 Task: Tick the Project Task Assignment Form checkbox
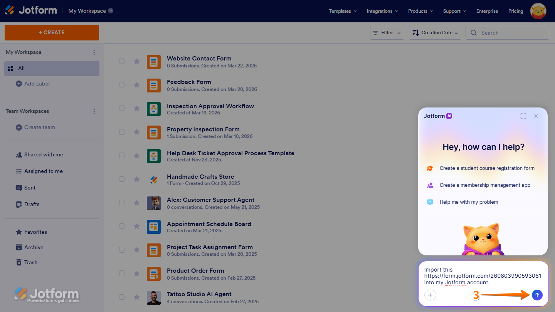(x=122, y=250)
